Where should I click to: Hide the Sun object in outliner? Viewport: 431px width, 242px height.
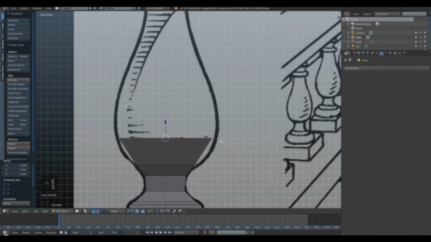pos(416,46)
